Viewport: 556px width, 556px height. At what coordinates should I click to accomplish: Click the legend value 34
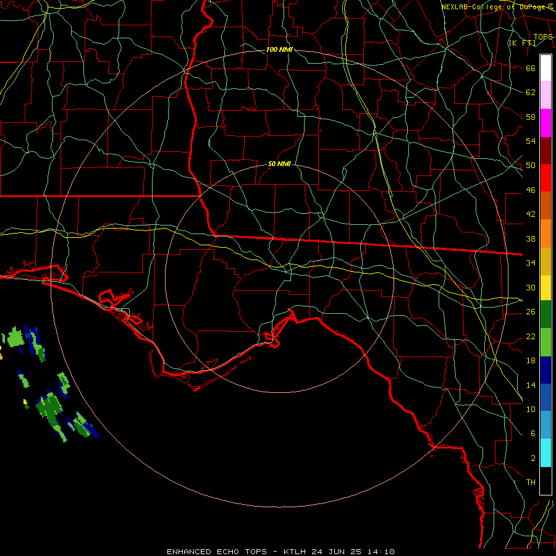tap(531, 263)
